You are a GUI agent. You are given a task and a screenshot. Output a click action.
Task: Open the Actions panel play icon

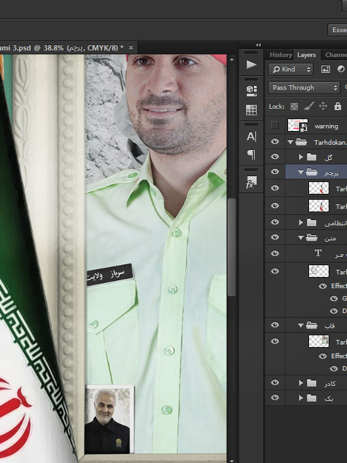pos(251,64)
